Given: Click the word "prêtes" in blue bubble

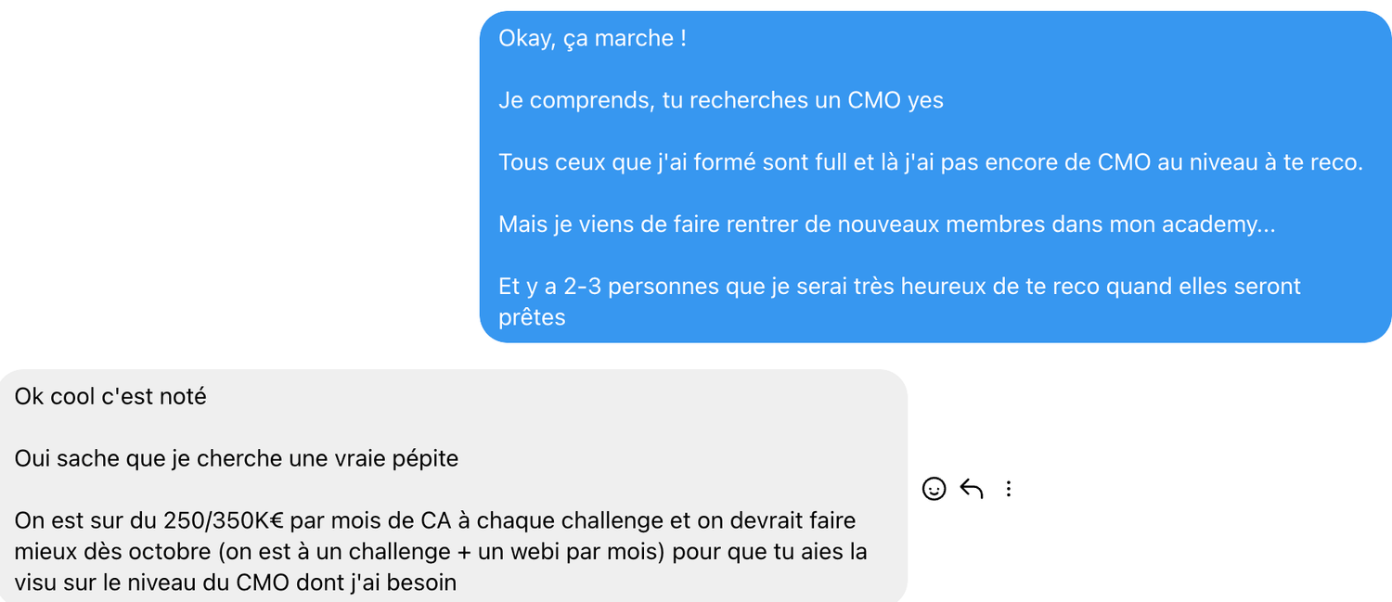Looking at the screenshot, I should pyautogui.click(x=532, y=317).
